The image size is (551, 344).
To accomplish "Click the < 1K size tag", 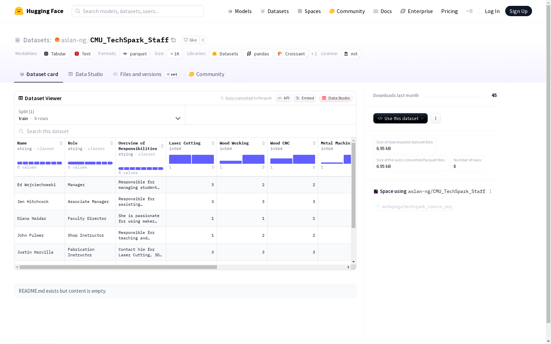I will pyautogui.click(x=175, y=54).
